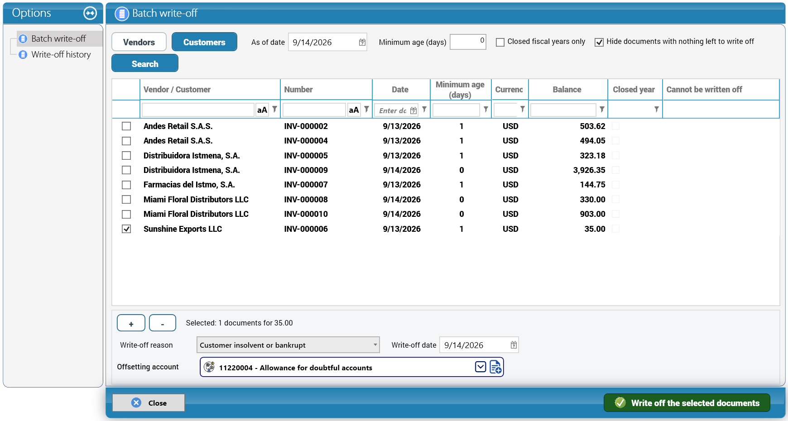
Task: Click the minus button to deselect all
Action: (163, 323)
